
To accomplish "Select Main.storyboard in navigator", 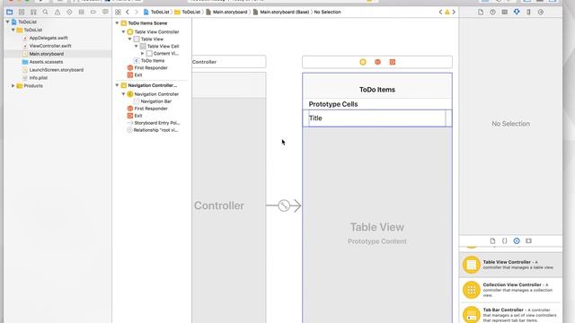I will pos(46,54).
